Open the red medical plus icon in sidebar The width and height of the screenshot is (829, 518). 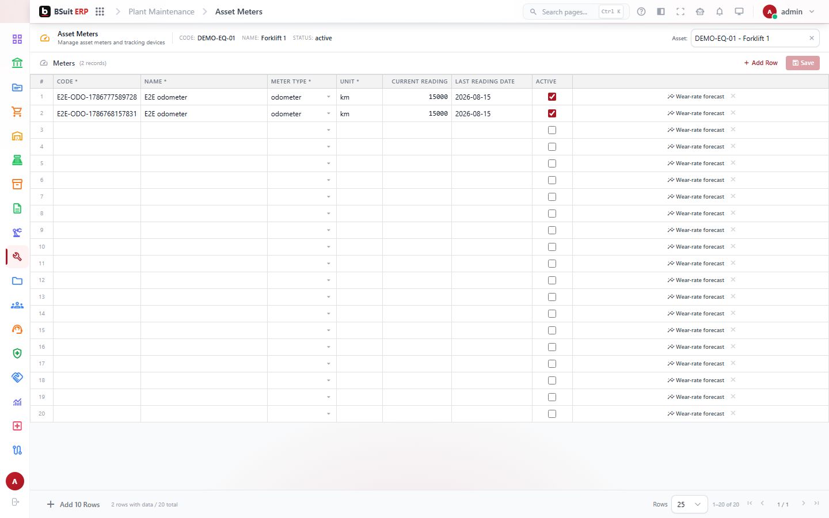(17, 426)
